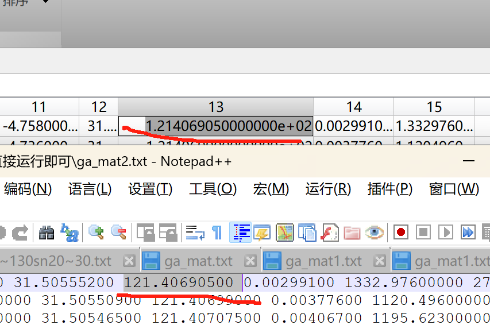Open the Replace tool icon
The width and height of the screenshot is (490, 329).
(70, 233)
